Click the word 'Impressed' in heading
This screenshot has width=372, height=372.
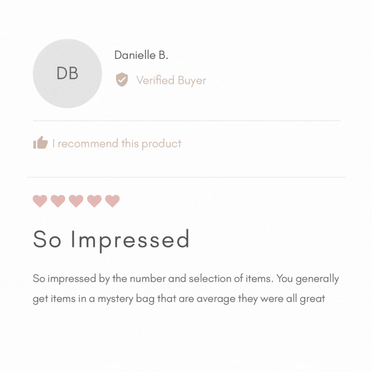coord(130,239)
